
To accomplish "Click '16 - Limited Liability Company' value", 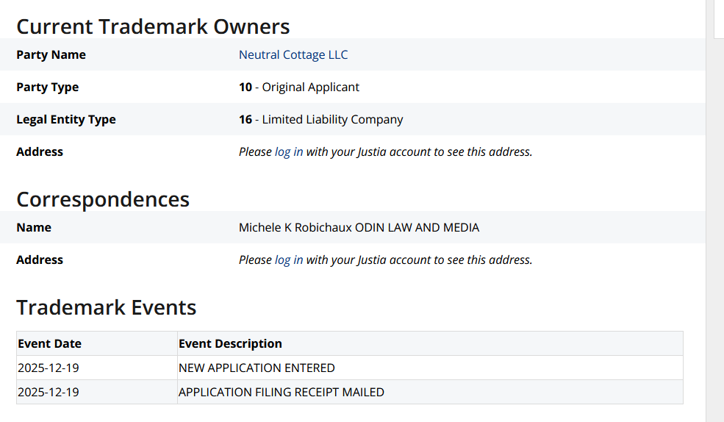I will [321, 119].
